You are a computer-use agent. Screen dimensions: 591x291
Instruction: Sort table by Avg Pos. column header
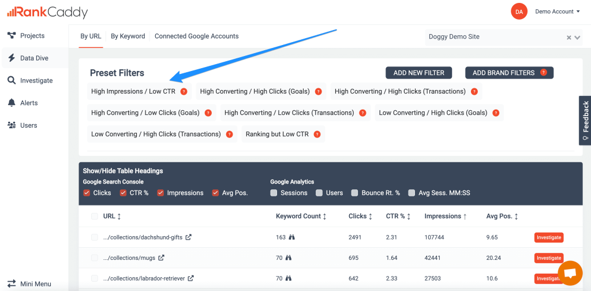click(x=502, y=217)
